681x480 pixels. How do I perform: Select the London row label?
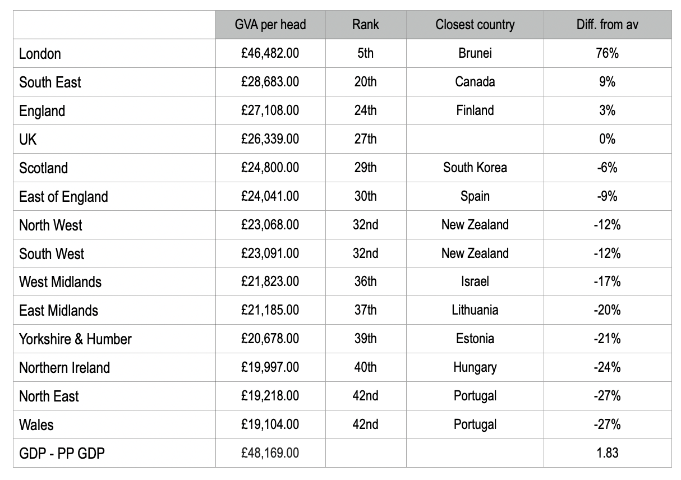(40, 54)
